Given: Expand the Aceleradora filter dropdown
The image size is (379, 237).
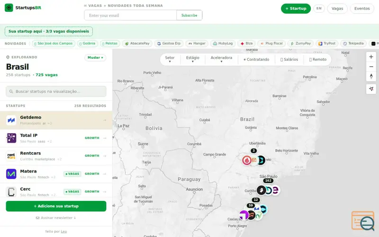Looking at the screenshot, I should [x=221, y=60].
